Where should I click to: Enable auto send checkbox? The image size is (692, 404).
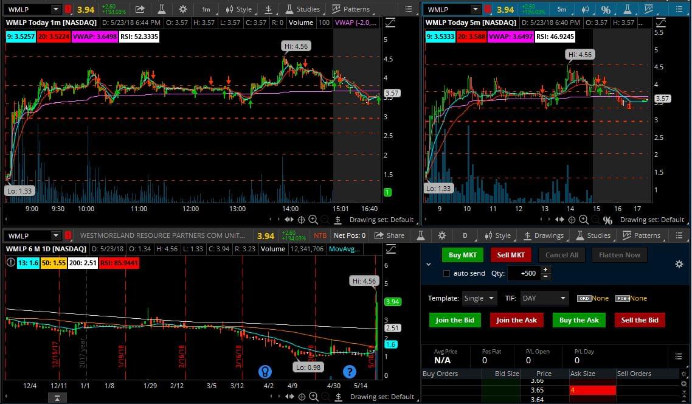(x=446, y=273)
